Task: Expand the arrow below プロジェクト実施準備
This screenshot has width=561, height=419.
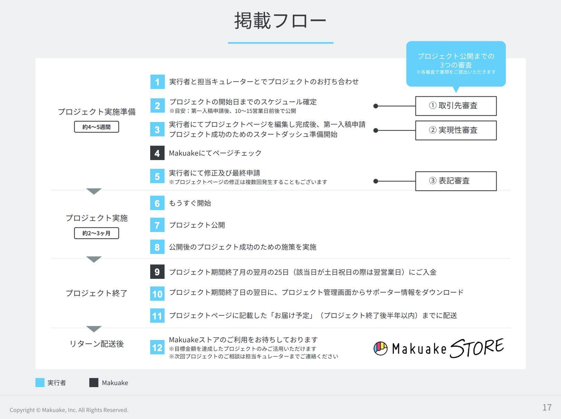Action: click(94, 191)
